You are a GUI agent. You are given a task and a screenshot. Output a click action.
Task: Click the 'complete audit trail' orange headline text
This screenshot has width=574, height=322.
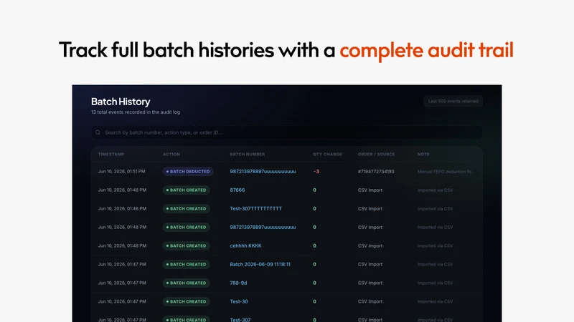coord(426,50)
